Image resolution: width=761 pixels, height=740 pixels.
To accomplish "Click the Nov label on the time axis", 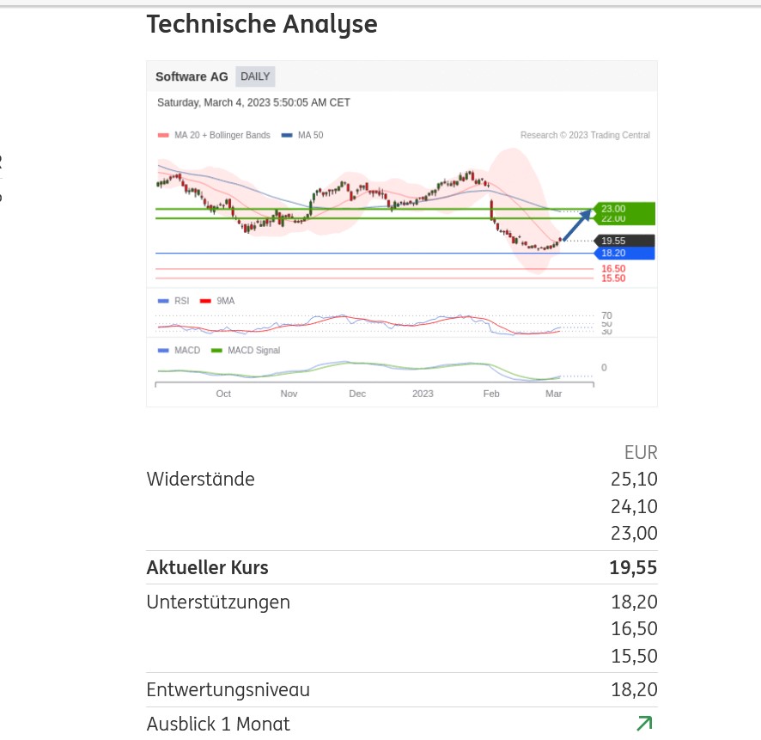I will click(289, 394).
